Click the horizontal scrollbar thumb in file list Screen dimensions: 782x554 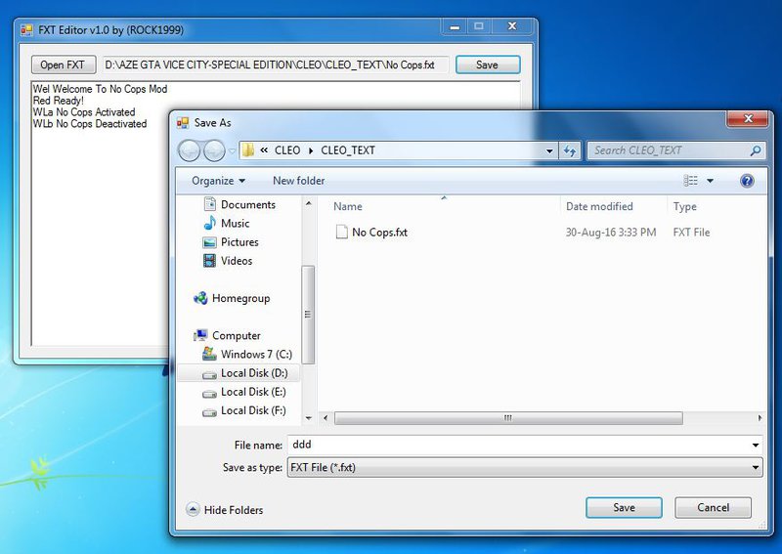508,418
